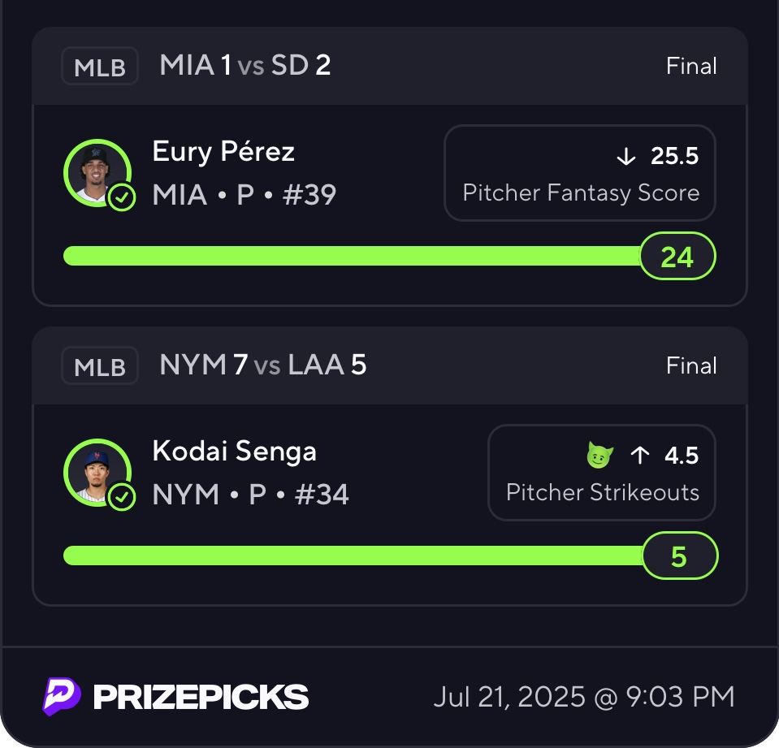Image resolution: width=779 pixels, height=748 pixels.
Task: Open Eury Pérez's player headshot
Action: [x=96, y=171]
